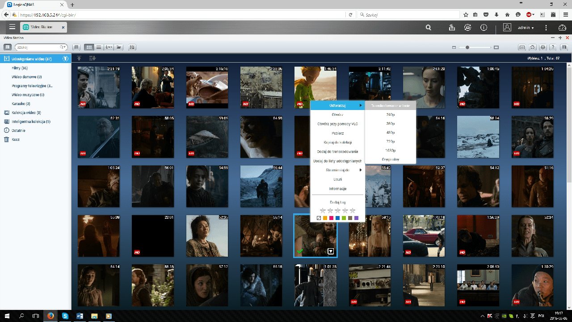Click the thumbnail with duration 2:21:19

tap(99, 87)
